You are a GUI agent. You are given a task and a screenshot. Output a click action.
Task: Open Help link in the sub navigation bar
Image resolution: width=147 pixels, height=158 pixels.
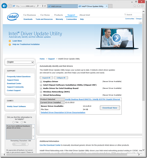[x=82, y=19]
